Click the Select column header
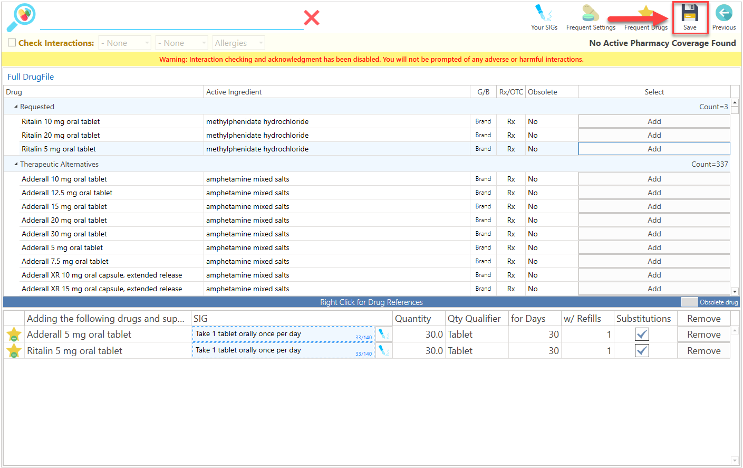This screenshot has width=743, height=468. click(x=654, y=92)
